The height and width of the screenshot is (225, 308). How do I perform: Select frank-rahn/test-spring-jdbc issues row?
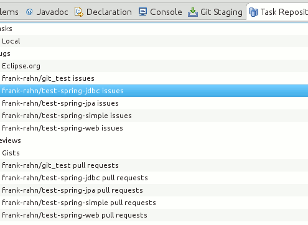(x=154, y=91)
